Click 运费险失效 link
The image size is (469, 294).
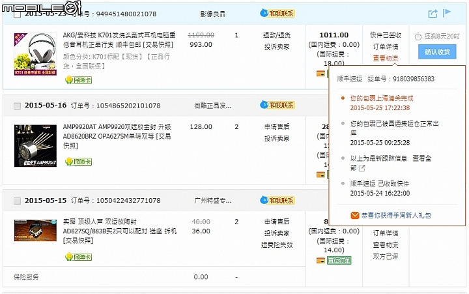tap(277, 245)
